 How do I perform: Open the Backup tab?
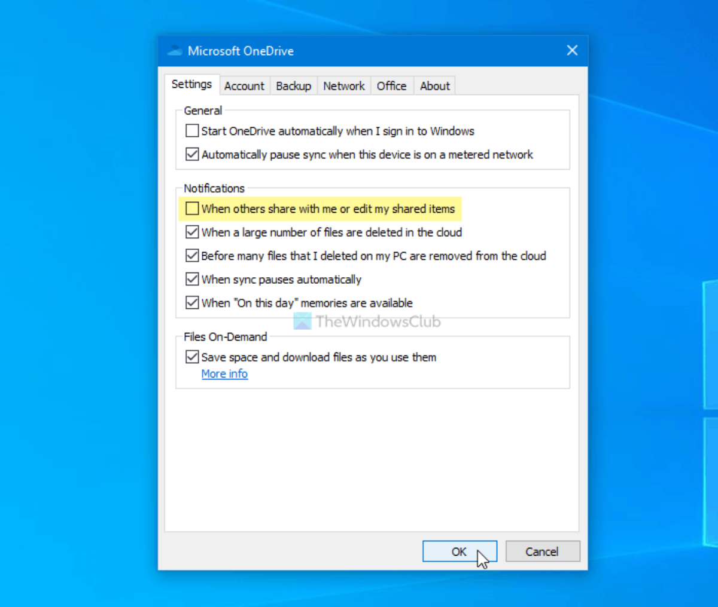pyautogui.click(x=293, y=86)
